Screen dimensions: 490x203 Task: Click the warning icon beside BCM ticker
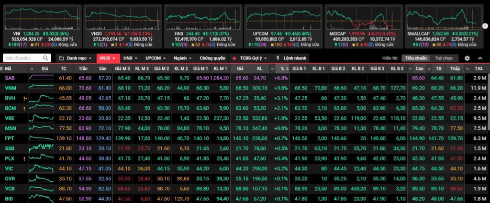click(24, 108)
